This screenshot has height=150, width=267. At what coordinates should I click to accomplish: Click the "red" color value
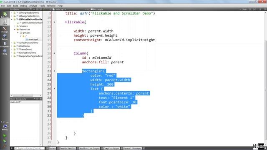pyautogui.click(x=110, y=75)
